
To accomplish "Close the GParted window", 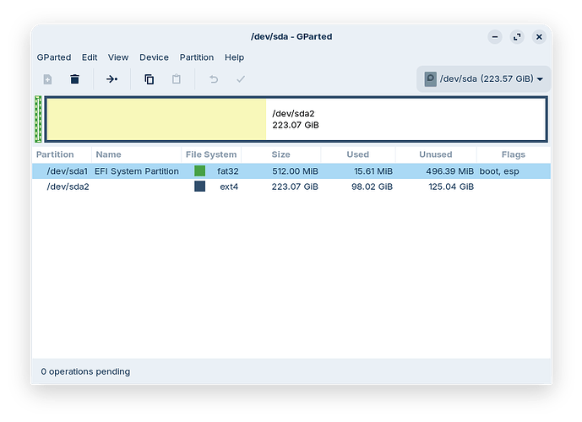I will [x=539, y=36].
